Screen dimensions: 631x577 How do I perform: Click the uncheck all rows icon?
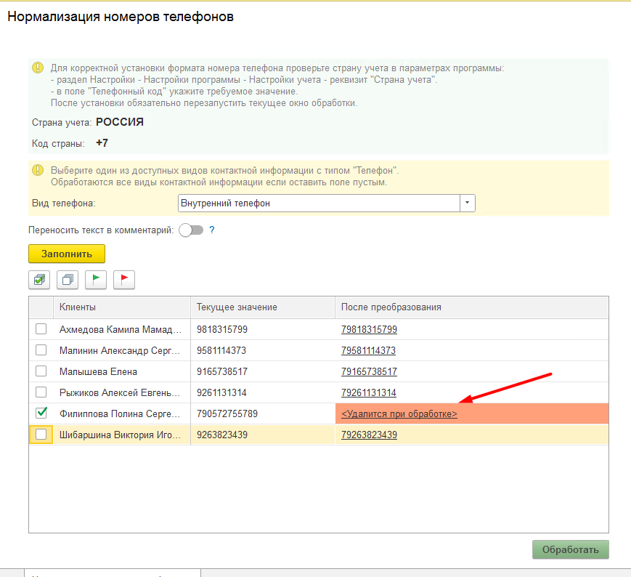click(68, 280)
